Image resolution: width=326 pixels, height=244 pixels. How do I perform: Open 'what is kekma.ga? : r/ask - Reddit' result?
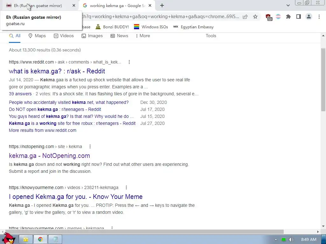57,71
